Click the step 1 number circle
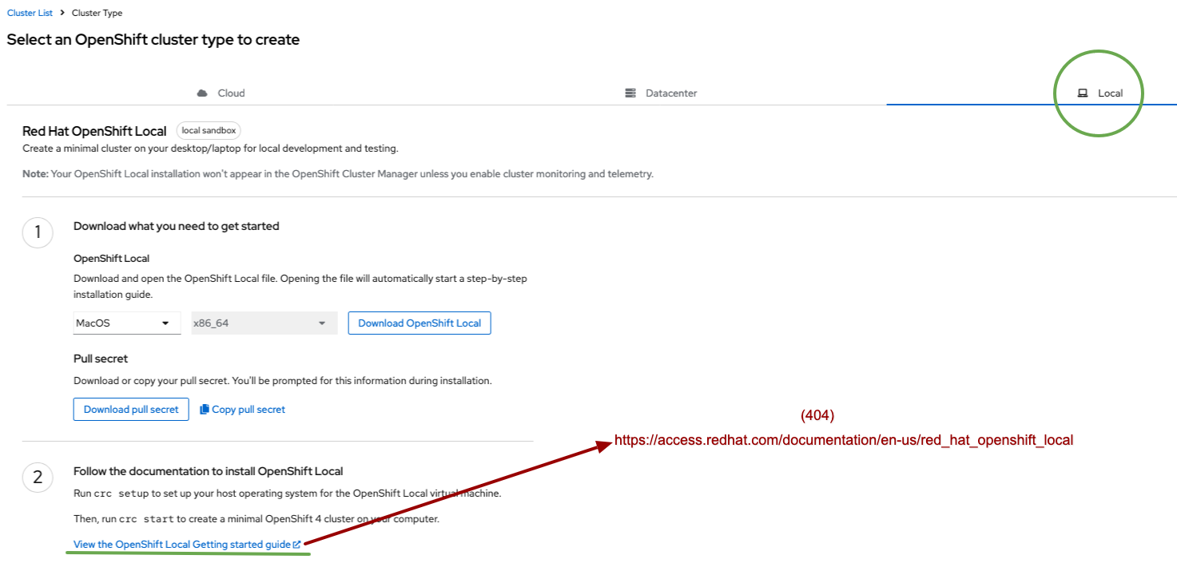1177x563 pixels. [x=38, y=233]
